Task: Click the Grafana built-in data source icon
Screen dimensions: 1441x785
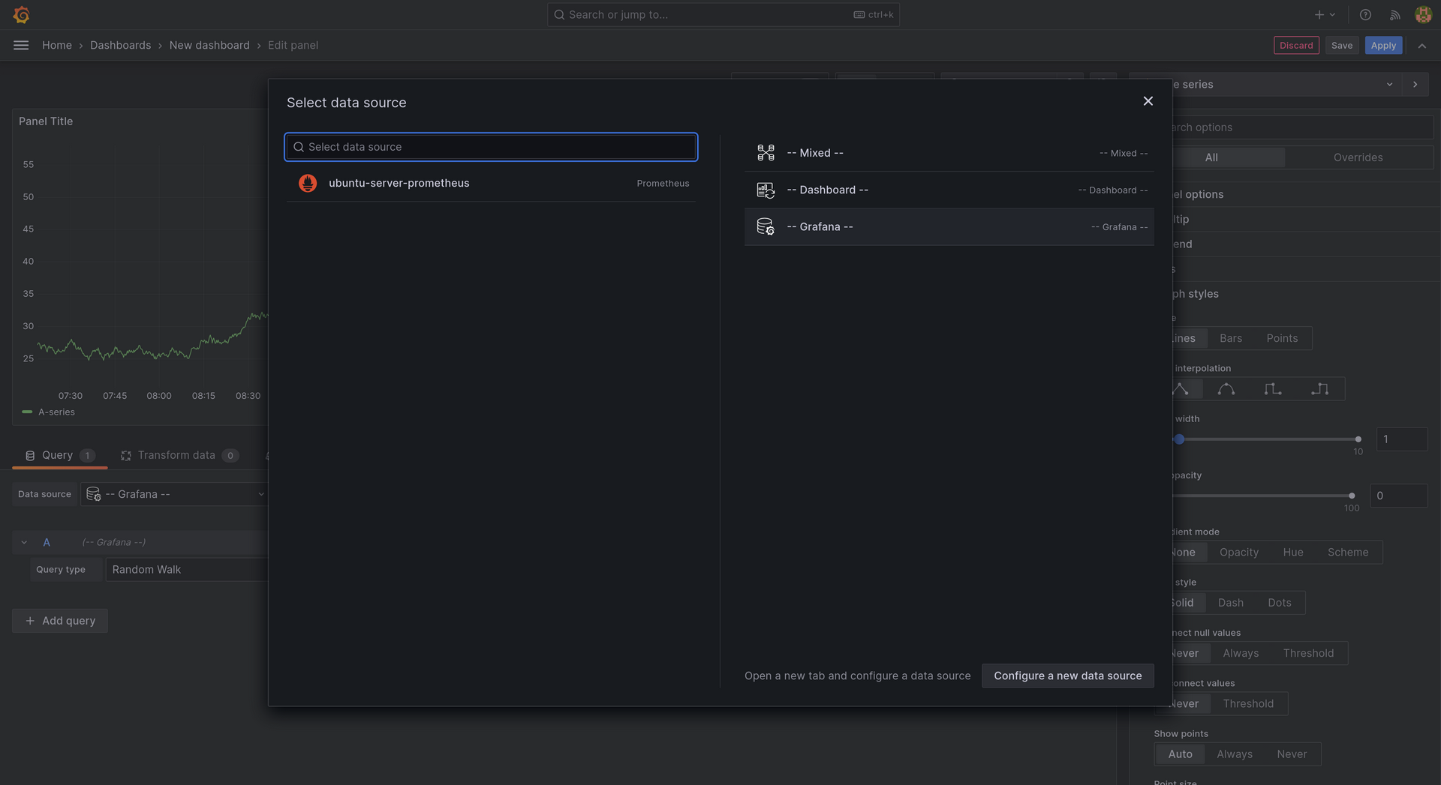Action: click(766, 226)
